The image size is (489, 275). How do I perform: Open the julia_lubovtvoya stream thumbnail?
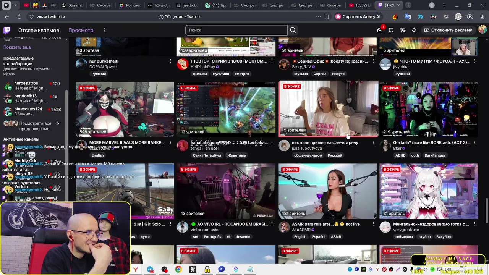click(x=328, y=109)
